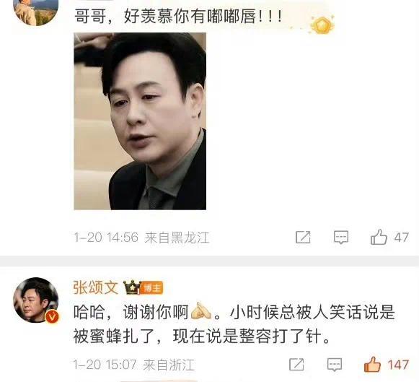Click the 博主 orange badge
Image resolution: width=419 pixels, height=382 pixels.
coord(151,288)
